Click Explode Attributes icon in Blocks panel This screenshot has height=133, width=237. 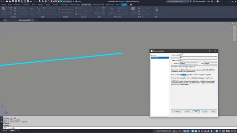[x=4, y=11]
